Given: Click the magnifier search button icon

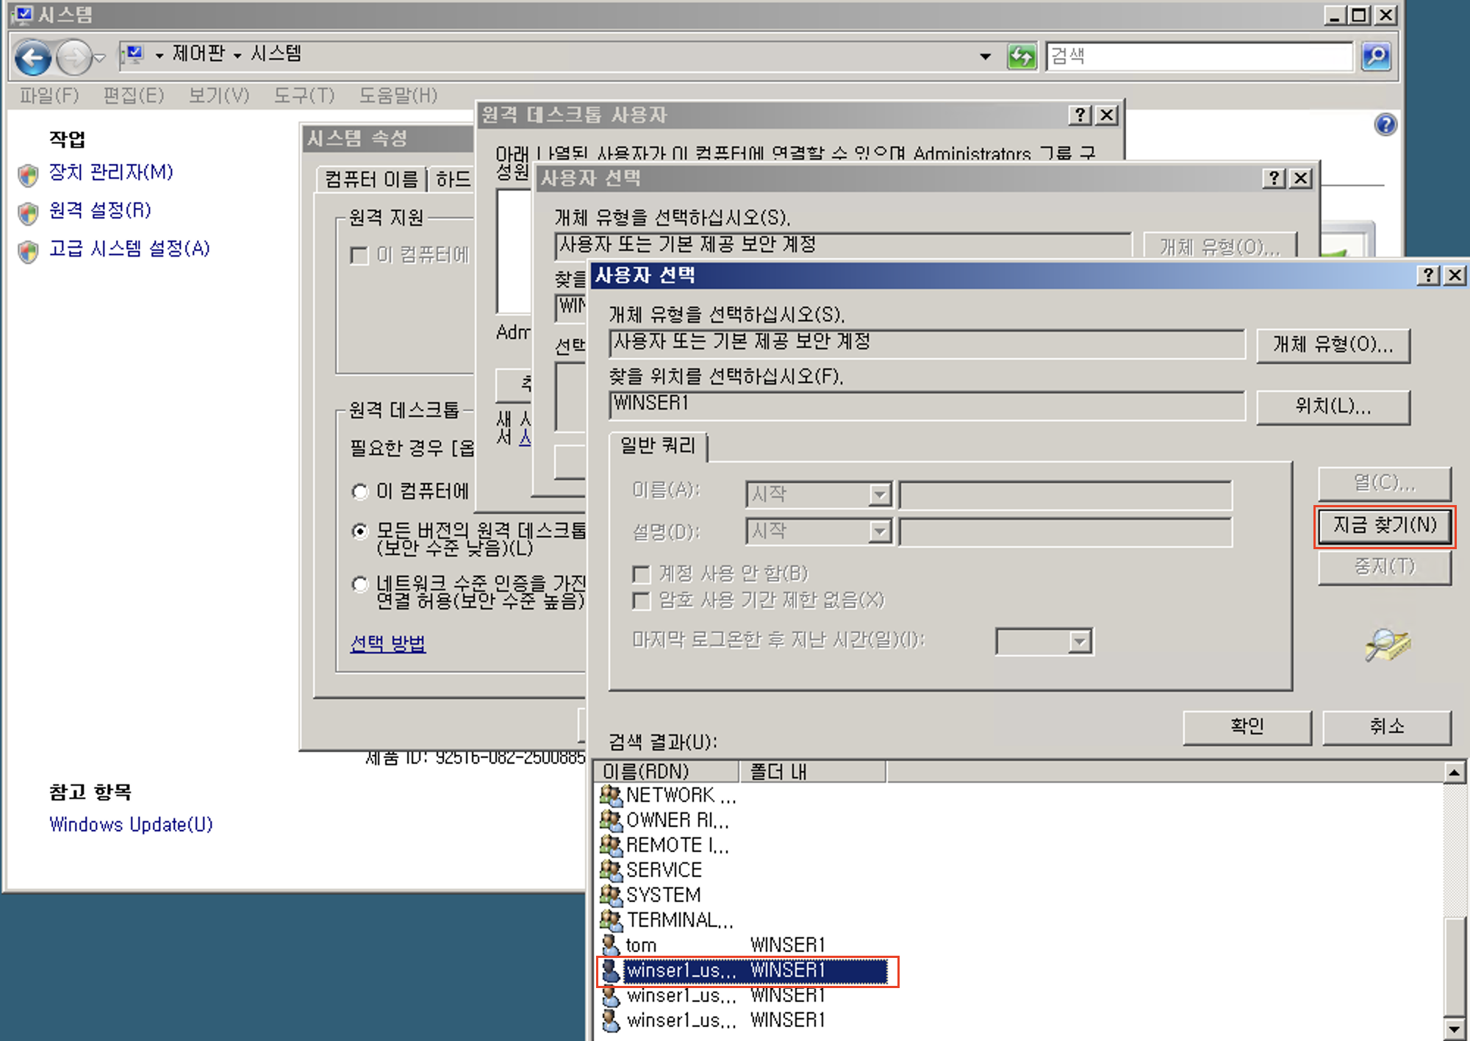Looking at the screenshot, I should [x=1376, y=57].
